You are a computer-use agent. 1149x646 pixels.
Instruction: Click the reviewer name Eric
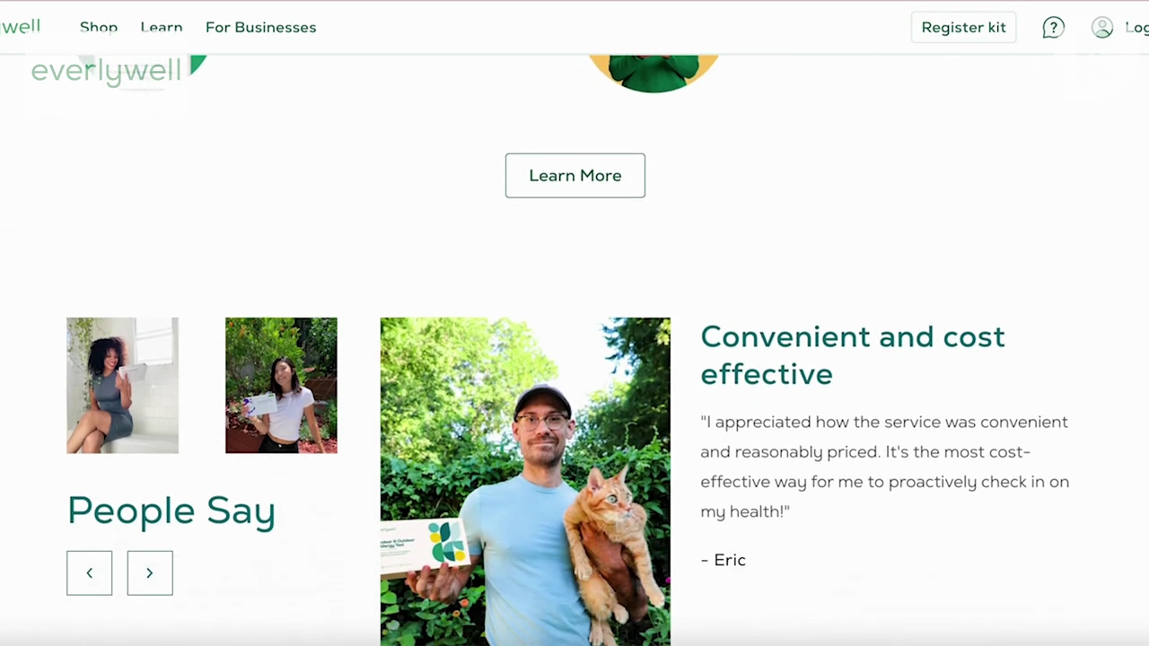(723, 560)
